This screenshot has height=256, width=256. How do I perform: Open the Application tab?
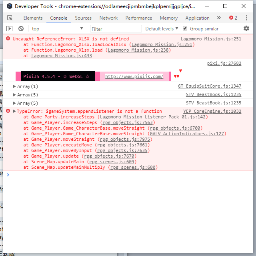coord(197,18)
